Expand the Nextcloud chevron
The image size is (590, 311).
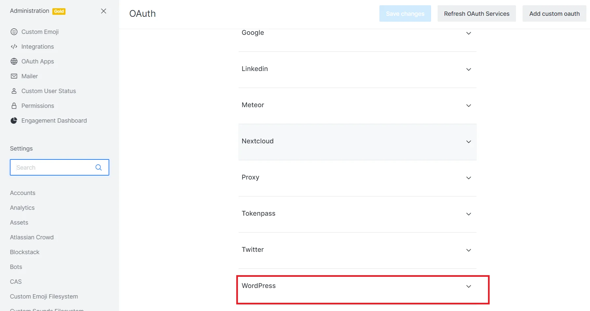(x=469, y=141)
